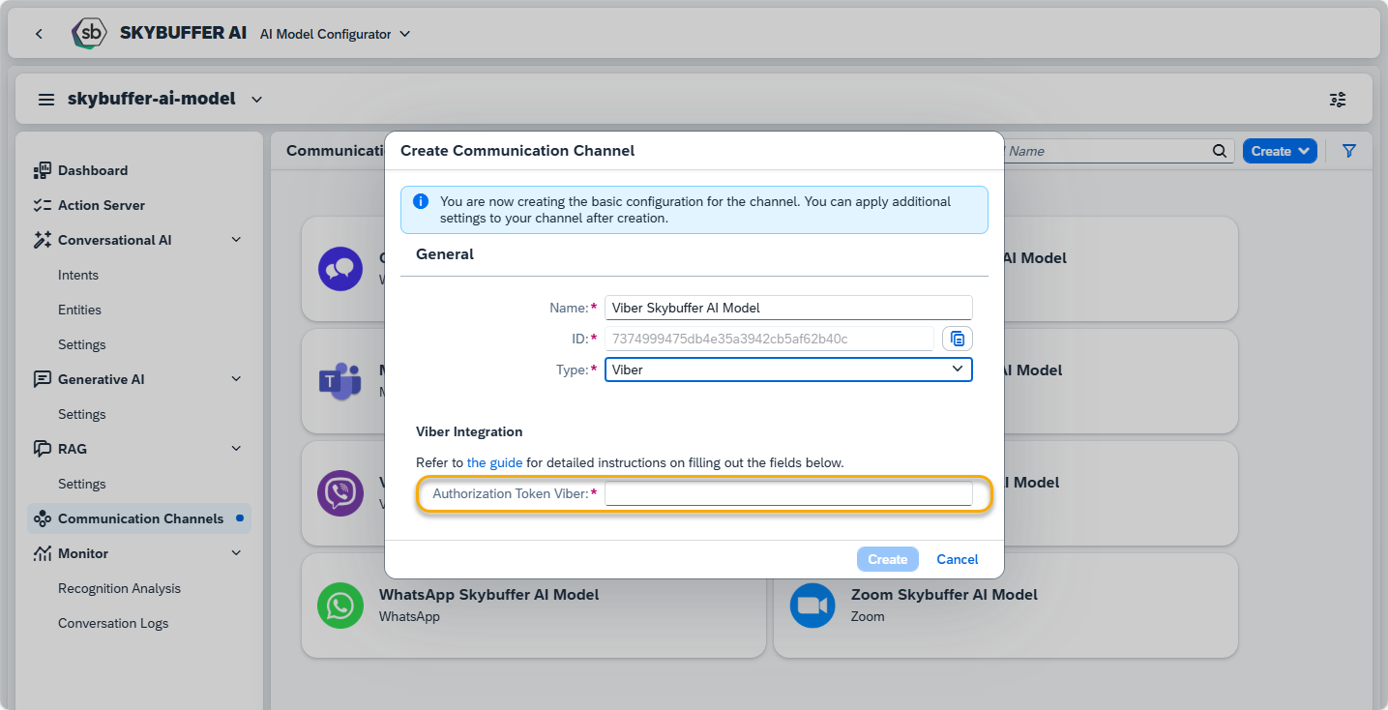Click the General section heading
1388x710 pixels.
point(445,254)
